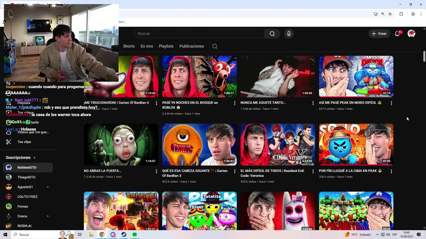Click title EL MÁS DIFÍCIL DE TODOS Resident Evil
Screen dimensions: 426x239
[272, 173]
